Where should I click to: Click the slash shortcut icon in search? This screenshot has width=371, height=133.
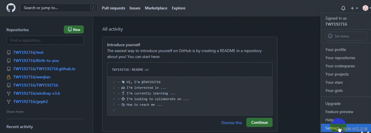click(x=93, y=8)
